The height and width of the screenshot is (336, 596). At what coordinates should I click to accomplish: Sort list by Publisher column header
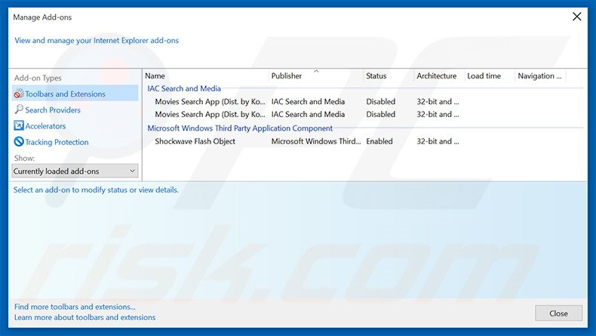[x=315, y=76]
